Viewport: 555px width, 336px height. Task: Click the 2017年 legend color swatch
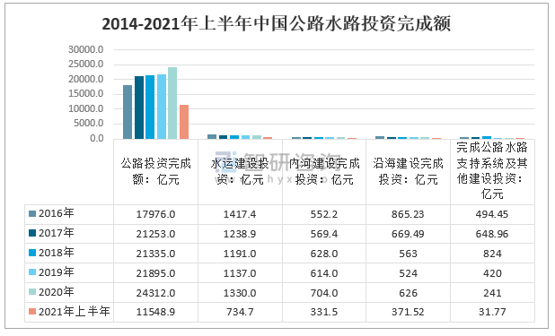pyautogui.click(x=32, y=233)
